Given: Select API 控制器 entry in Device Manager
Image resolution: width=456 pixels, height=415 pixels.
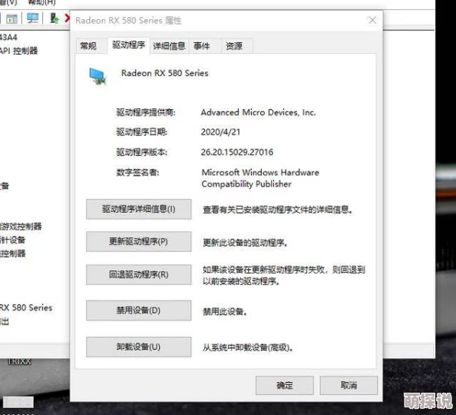Looking at the screenshot, I should click(x=19, y=51).
